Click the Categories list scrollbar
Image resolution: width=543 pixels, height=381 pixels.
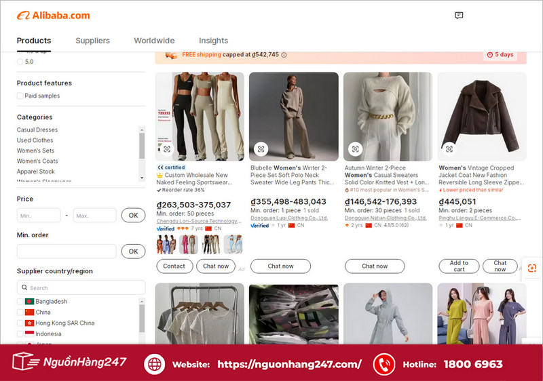[142, 146]
